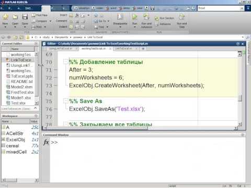Expand the folder details panel chevron
The width and height of the screenshot is (251, 188).
click(x=36, y=108)
